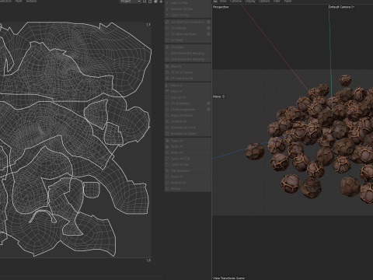
Task: Open Set UVW from Projection options gear
Action: 208,22
